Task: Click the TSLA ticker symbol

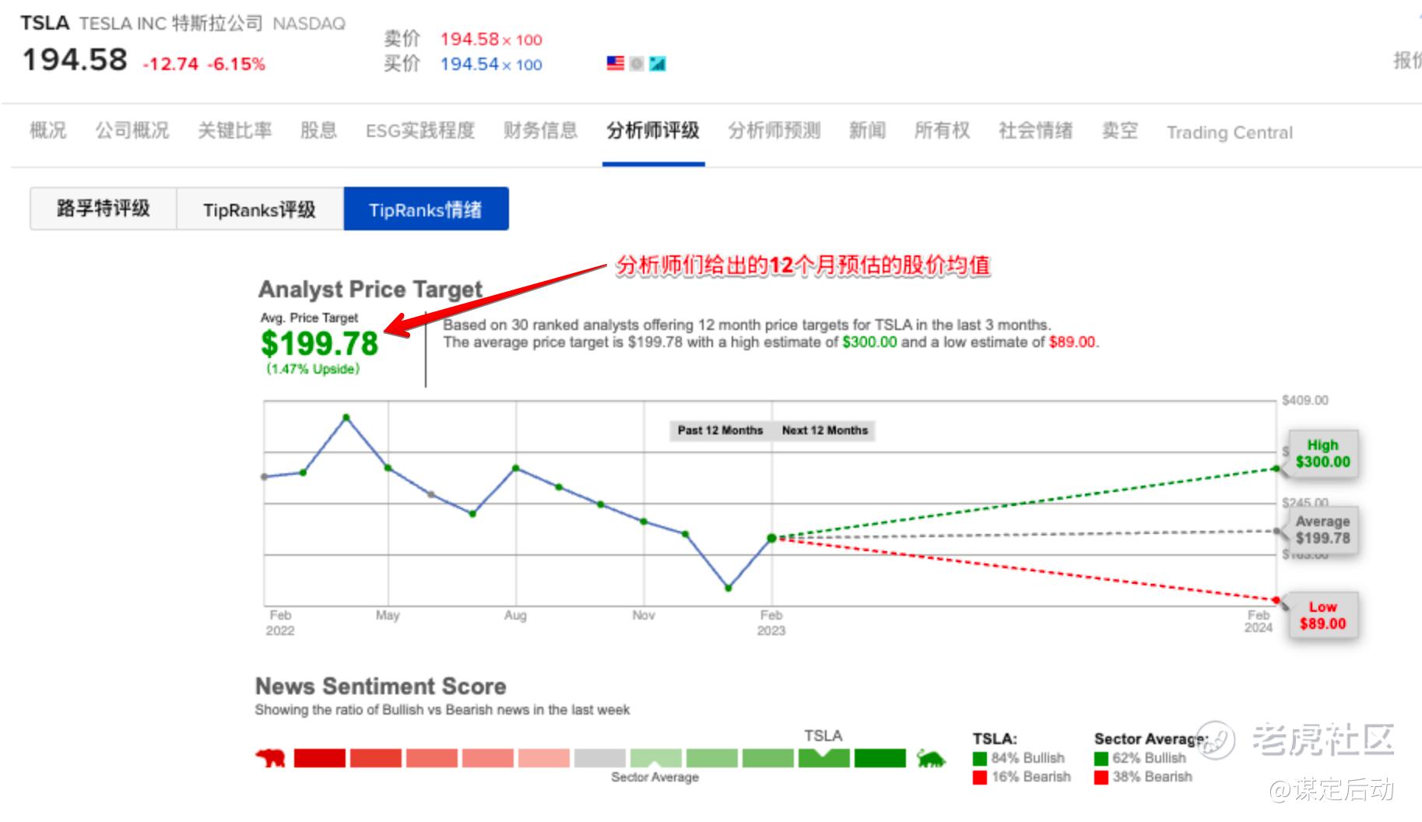Action: pos(45,23)
